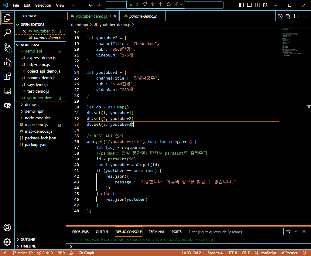This screenshot has height=256, width=311.
Task: Open Git Graph from the status bar
Action: [86, 253]
